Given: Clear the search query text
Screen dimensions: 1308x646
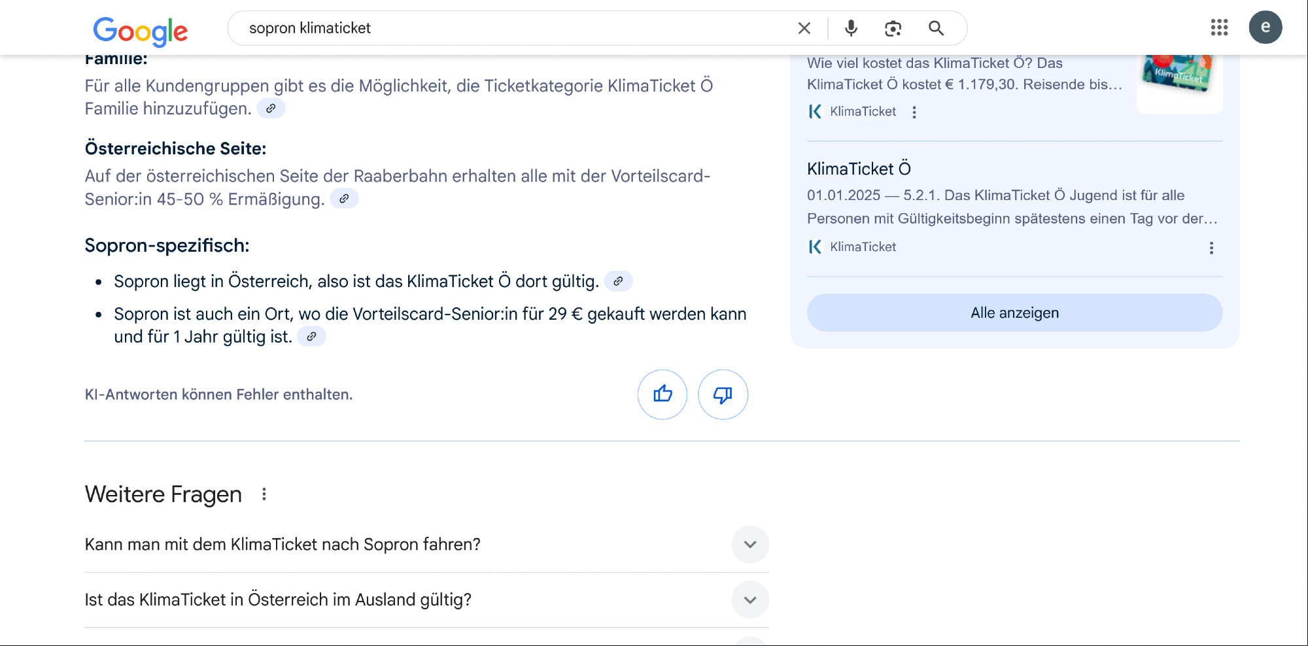Looking at the screenshot, I should coord(804,28).
